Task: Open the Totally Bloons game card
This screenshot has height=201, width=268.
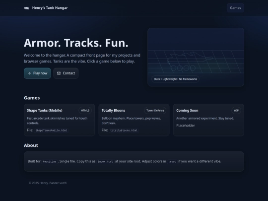Action: click(x=134, y=120)
